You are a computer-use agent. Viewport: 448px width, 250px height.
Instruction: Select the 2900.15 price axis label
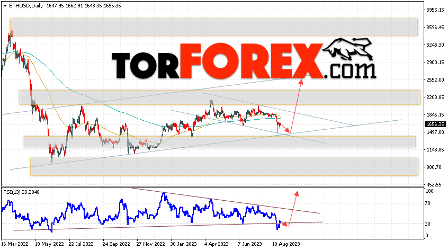tap(435, 63)
